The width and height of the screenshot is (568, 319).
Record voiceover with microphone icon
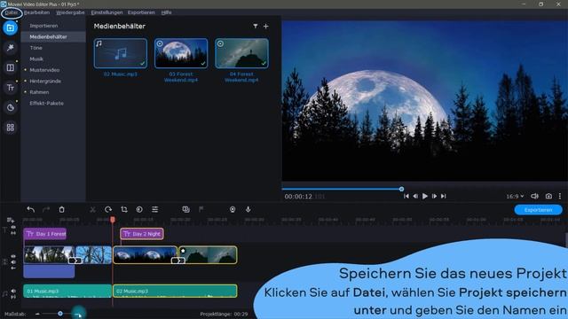click(x=248, y=209)
